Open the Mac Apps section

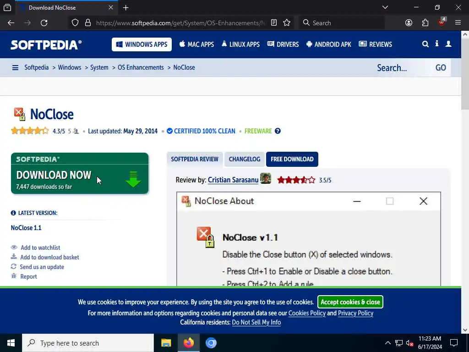(196, 44)
